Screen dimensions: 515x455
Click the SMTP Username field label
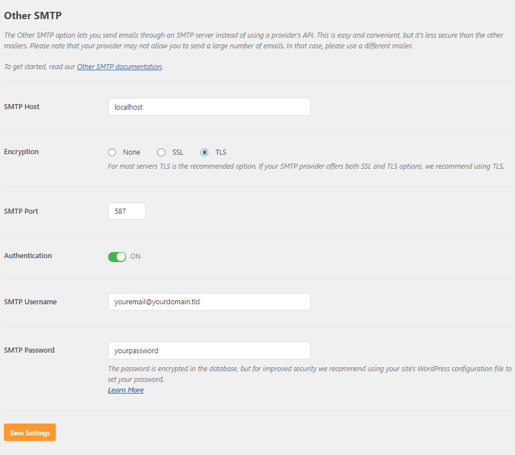tap(30, 301)
